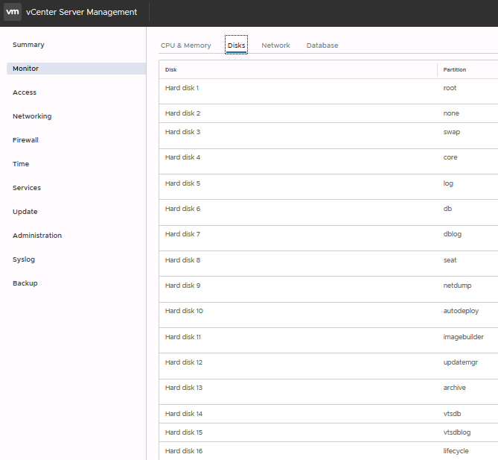498x460 pixels.
Task: Click the VMware vm logo icon
Action: click(x=13, y=12)
